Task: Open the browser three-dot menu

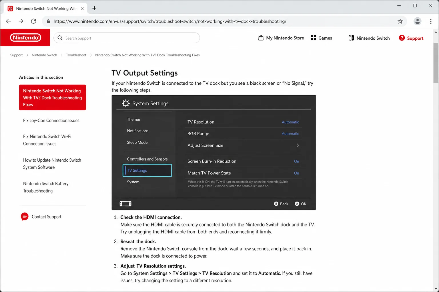Action: coord(431,21)
